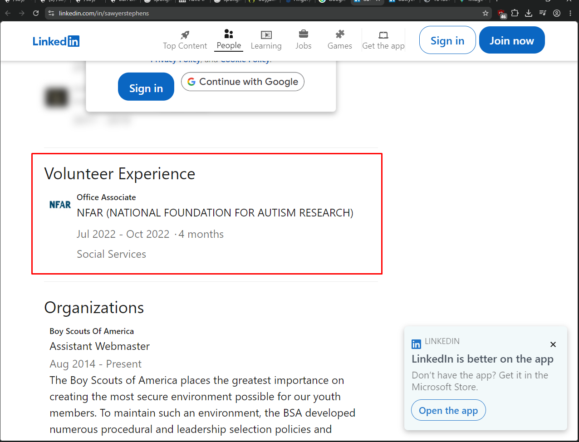Viewport: 579px width, 442px height.
Task: Select the People nav item
Action: (229, 39)
